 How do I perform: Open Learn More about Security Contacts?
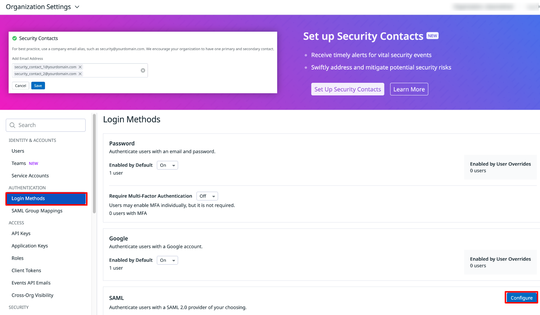click(x=409, y=89)
